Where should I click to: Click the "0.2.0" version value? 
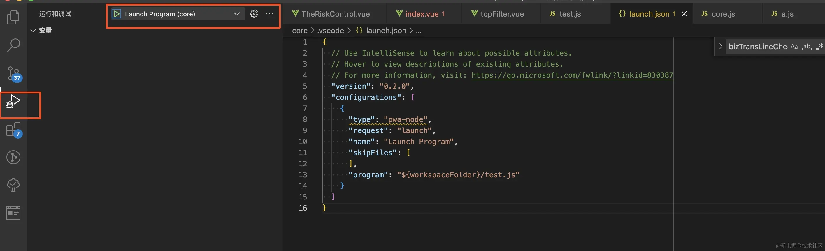click(x=394, y=86)
